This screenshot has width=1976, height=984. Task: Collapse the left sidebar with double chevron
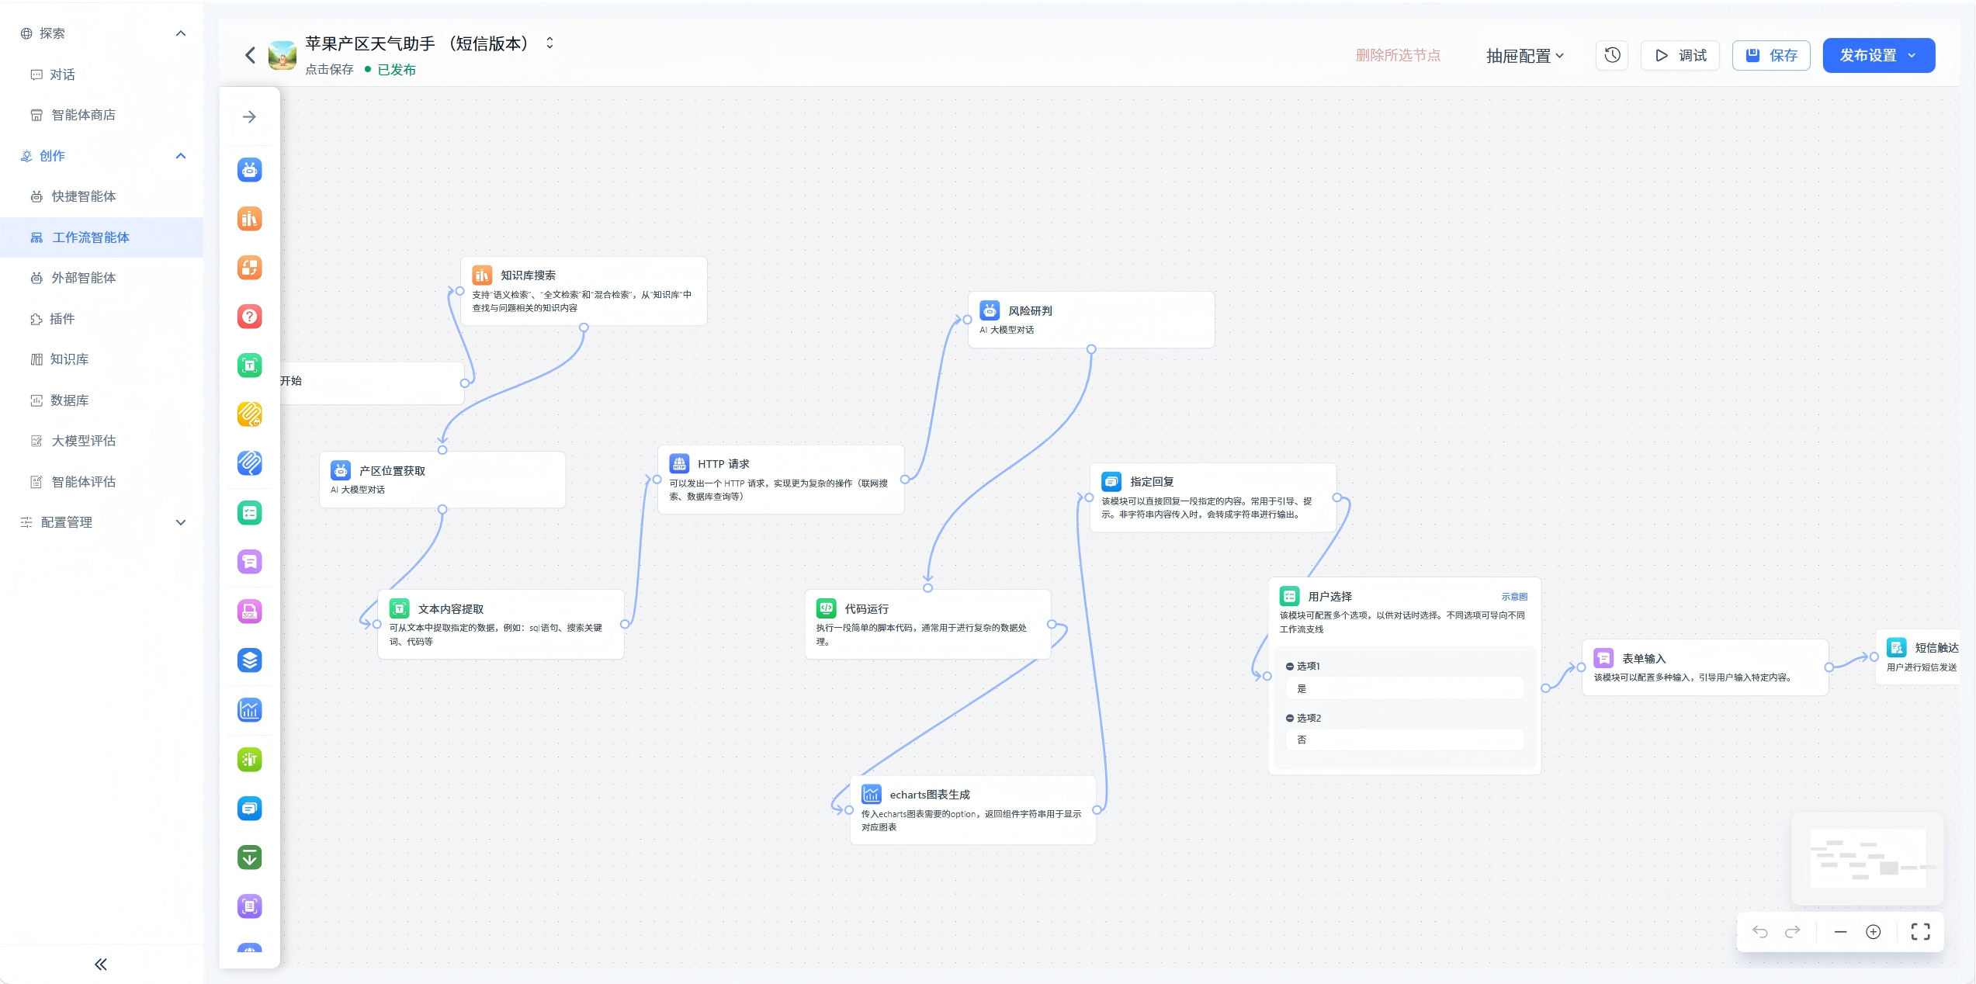[101, 965]
